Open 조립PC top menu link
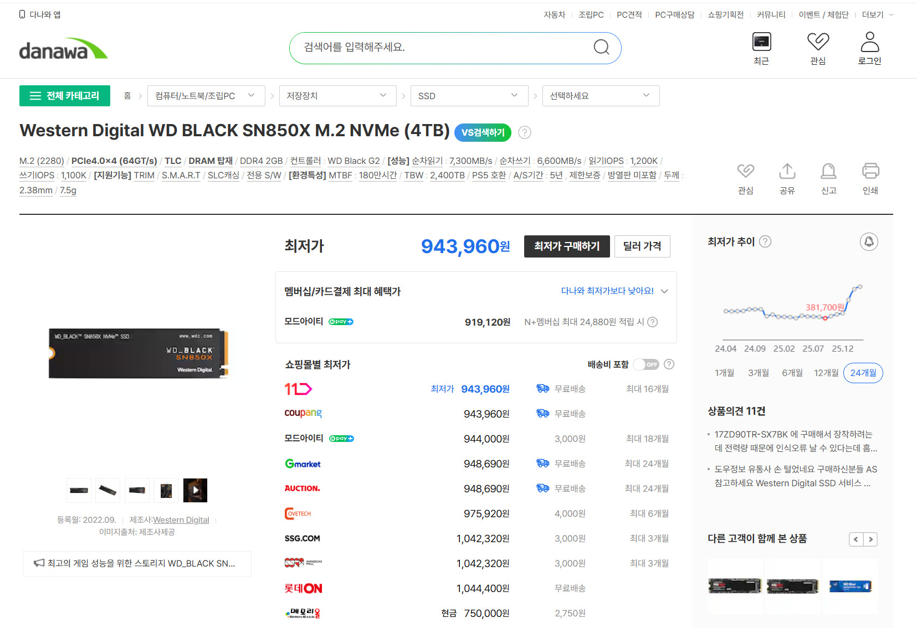The width and height of the screenshot is (917, 628). 591,15
